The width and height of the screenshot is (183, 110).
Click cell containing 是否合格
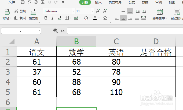pos(156,52)
